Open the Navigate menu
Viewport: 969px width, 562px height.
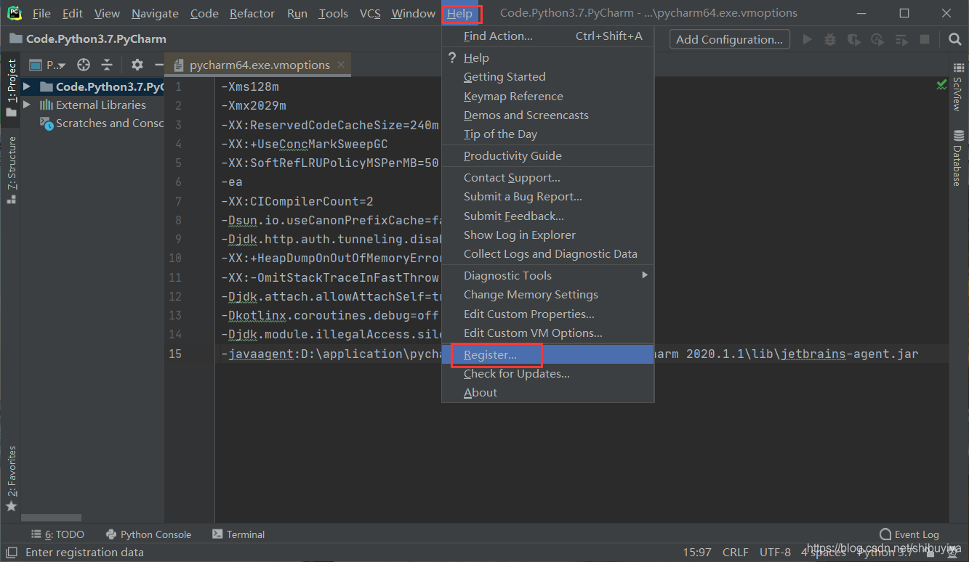pos(155,14)
